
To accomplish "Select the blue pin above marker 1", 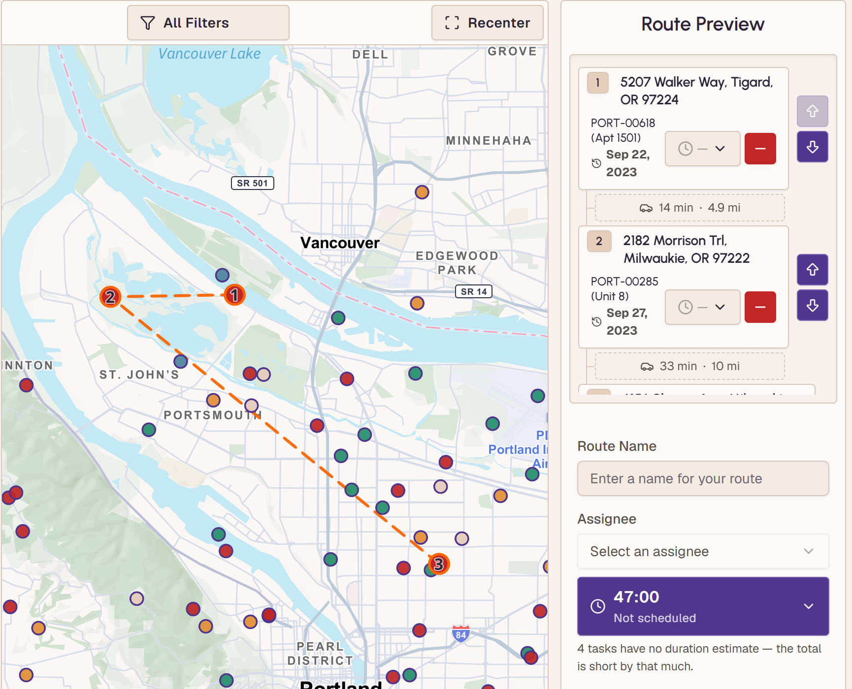I will (223, 275).
